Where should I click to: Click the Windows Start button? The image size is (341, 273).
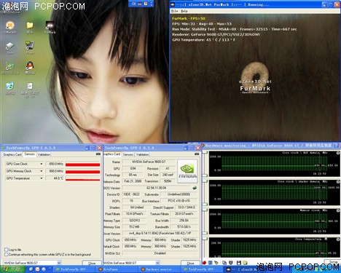13,269
